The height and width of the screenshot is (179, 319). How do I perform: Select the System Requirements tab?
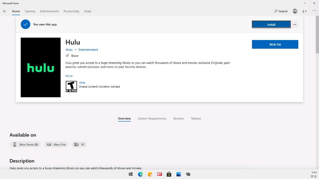152,119
